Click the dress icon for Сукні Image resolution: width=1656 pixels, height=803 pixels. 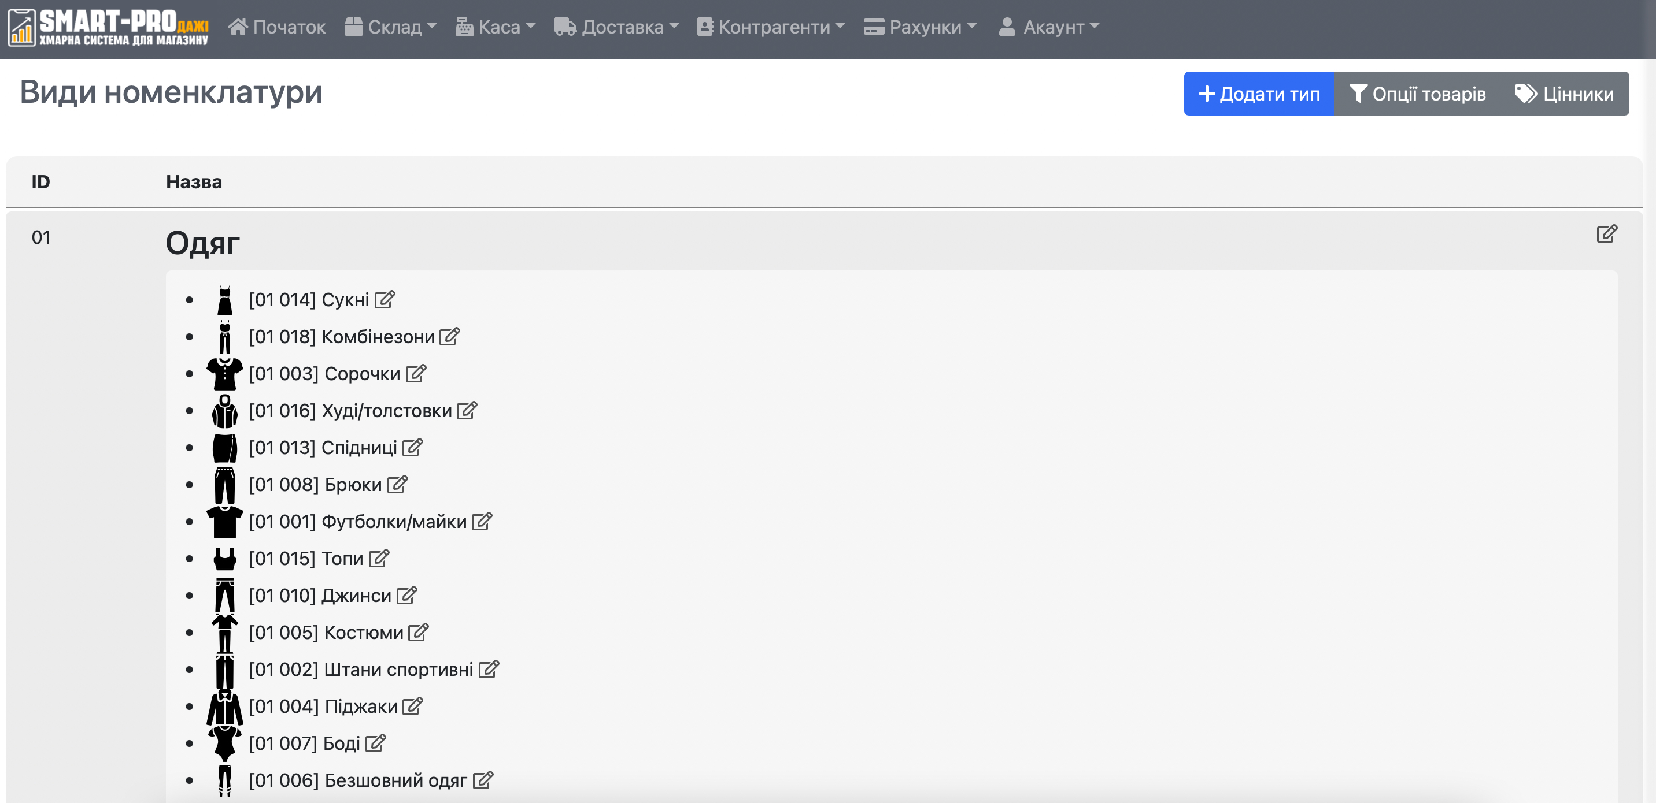pyautogui.click(x=224, y=300)
